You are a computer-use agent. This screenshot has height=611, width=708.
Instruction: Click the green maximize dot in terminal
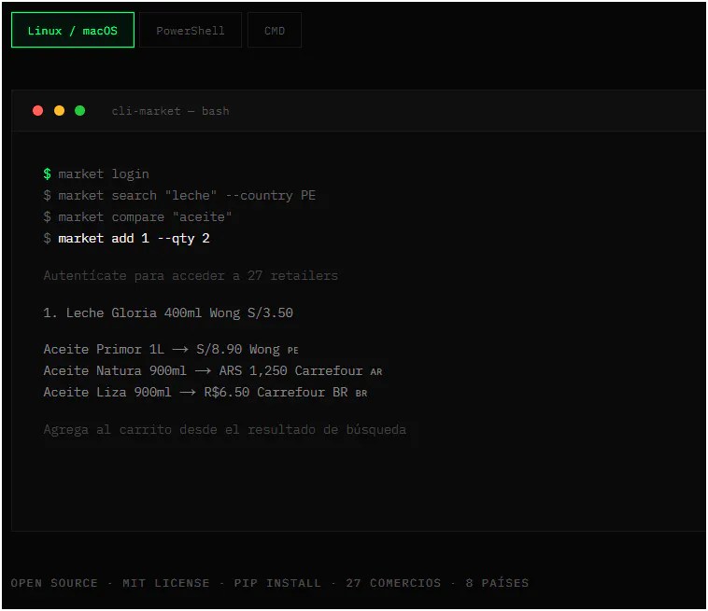point(80,110)
